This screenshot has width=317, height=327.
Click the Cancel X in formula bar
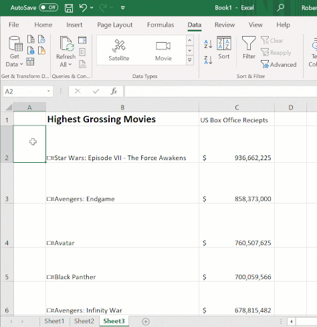pos(78,91)
